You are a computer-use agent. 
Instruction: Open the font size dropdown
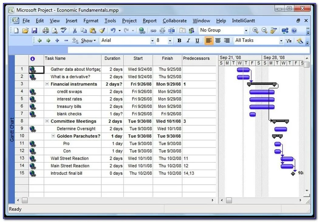[x=170, y=41]
